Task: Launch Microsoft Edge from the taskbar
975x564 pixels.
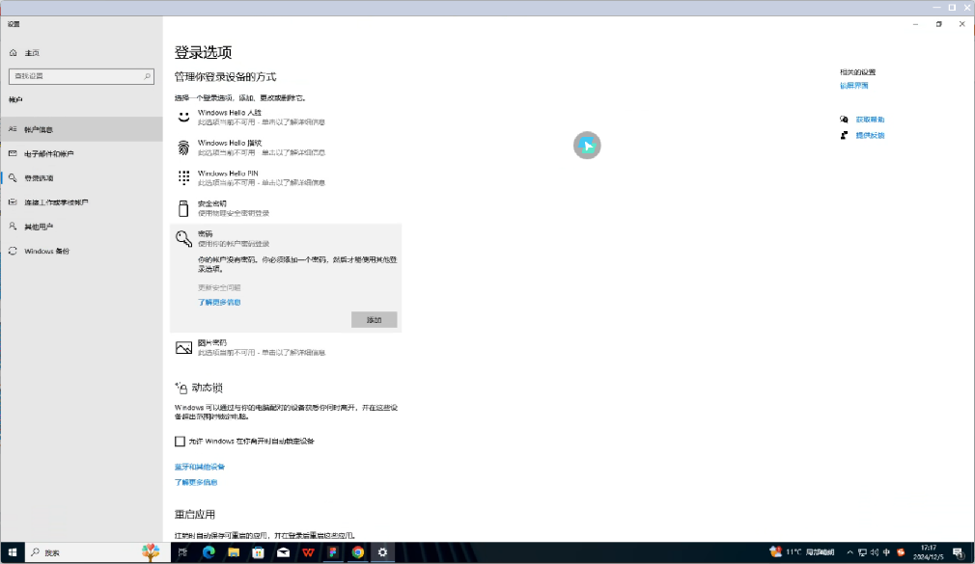Action: click(x=209, y=552)
